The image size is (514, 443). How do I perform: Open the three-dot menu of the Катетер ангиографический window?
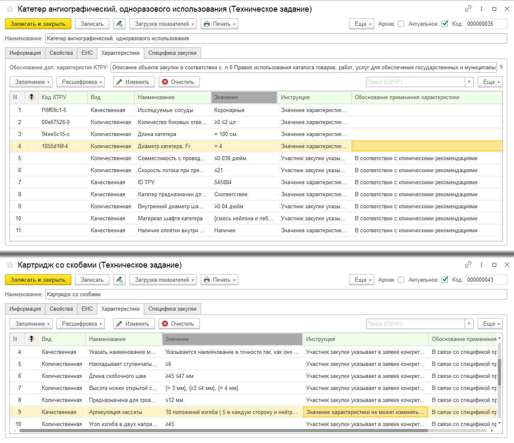click(x=481, y=9)
